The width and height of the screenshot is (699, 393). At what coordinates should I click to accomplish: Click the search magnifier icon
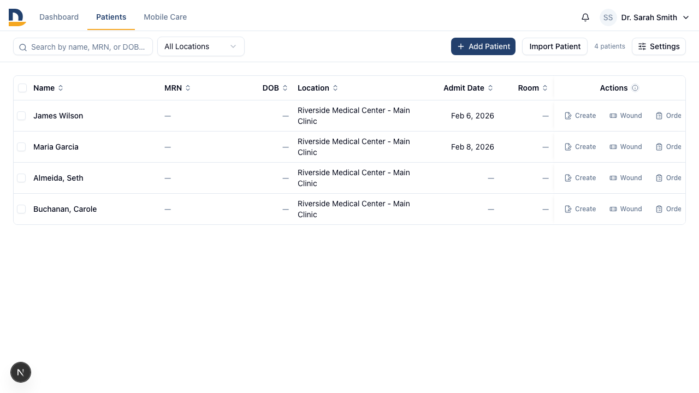pyautogui.click(x=23, y=47)
